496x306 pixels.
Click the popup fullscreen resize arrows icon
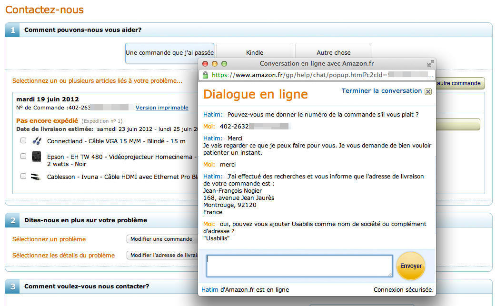430,63
